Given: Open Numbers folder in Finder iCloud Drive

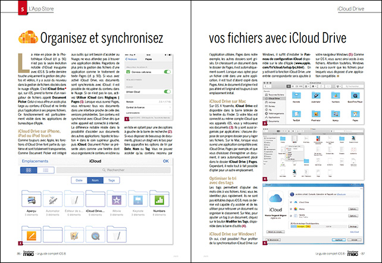Looking at the screenshot, I should point(336,95).
